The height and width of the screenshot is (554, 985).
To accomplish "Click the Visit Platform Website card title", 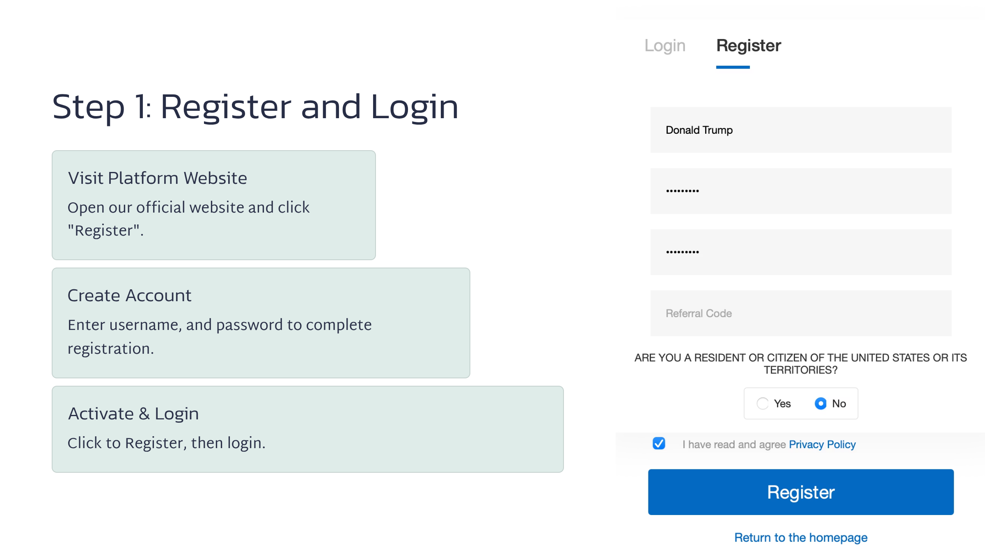I will [x=158, y=178].
